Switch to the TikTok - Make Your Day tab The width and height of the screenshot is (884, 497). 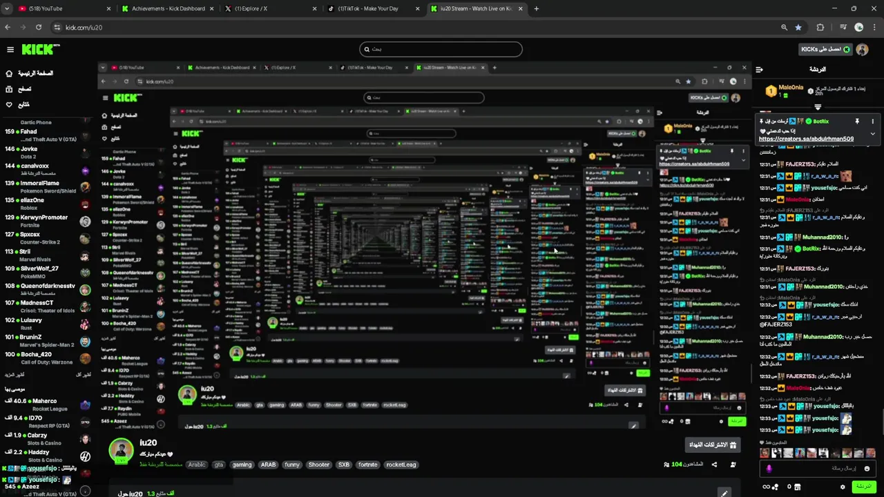(x=374, y=9)
